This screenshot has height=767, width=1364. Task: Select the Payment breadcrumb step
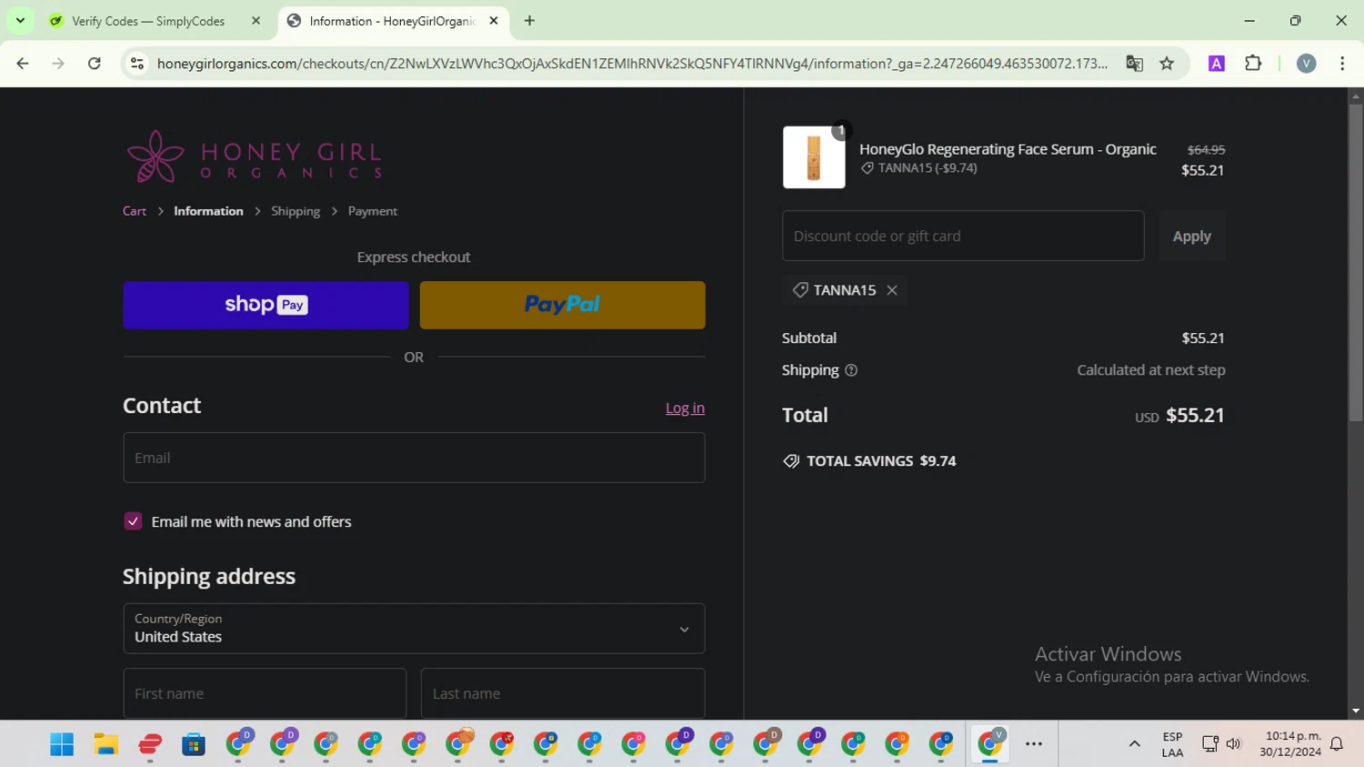pos(373,211)
